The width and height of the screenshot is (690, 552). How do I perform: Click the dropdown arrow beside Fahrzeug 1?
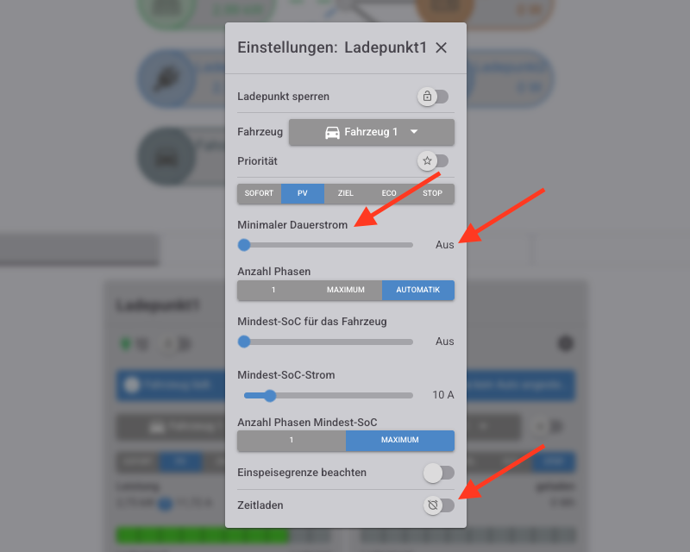(414, 132)
